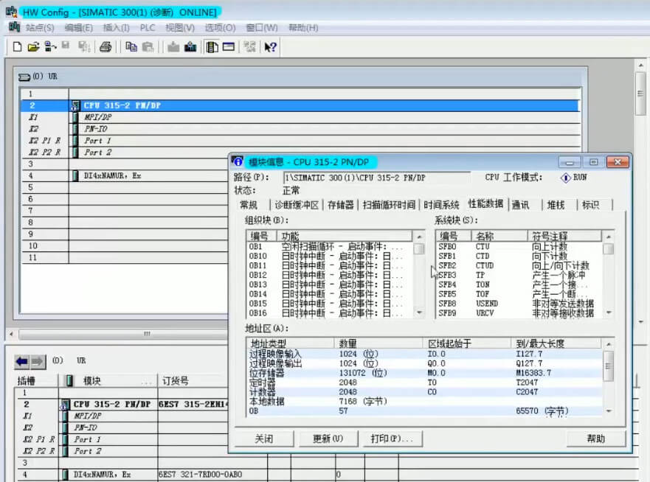Click the station menu-bar document icon
This screenshot has width=650, height=482.
[15, 27]
